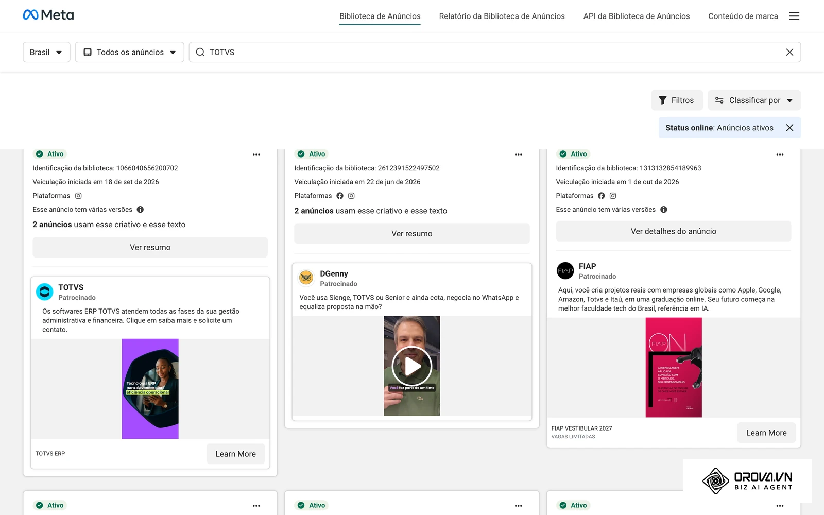
Task: Open Relatório da Biblioteca de Anúncios
Action: [502, 16]
